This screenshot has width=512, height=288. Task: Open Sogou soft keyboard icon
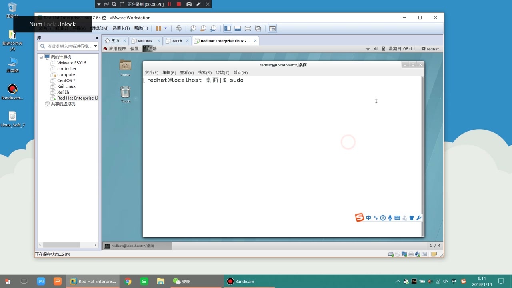click(397, 218)
